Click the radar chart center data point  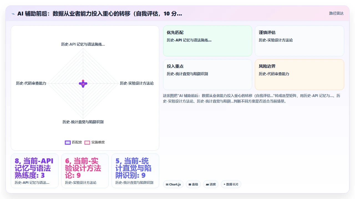(83, 83)
